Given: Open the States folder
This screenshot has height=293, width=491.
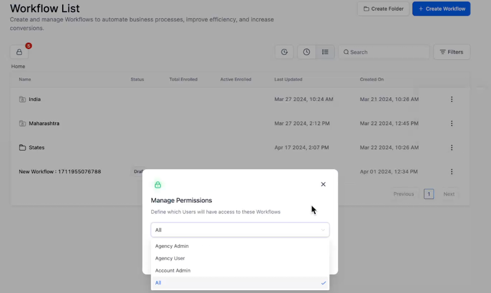Looking at the screenshot, I should coord(37,148).
